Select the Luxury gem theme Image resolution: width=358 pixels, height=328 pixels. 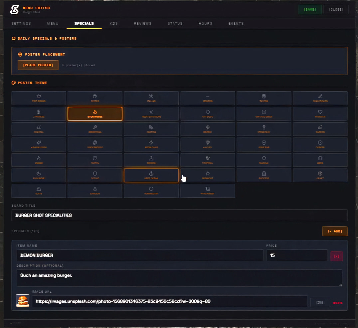208,145
